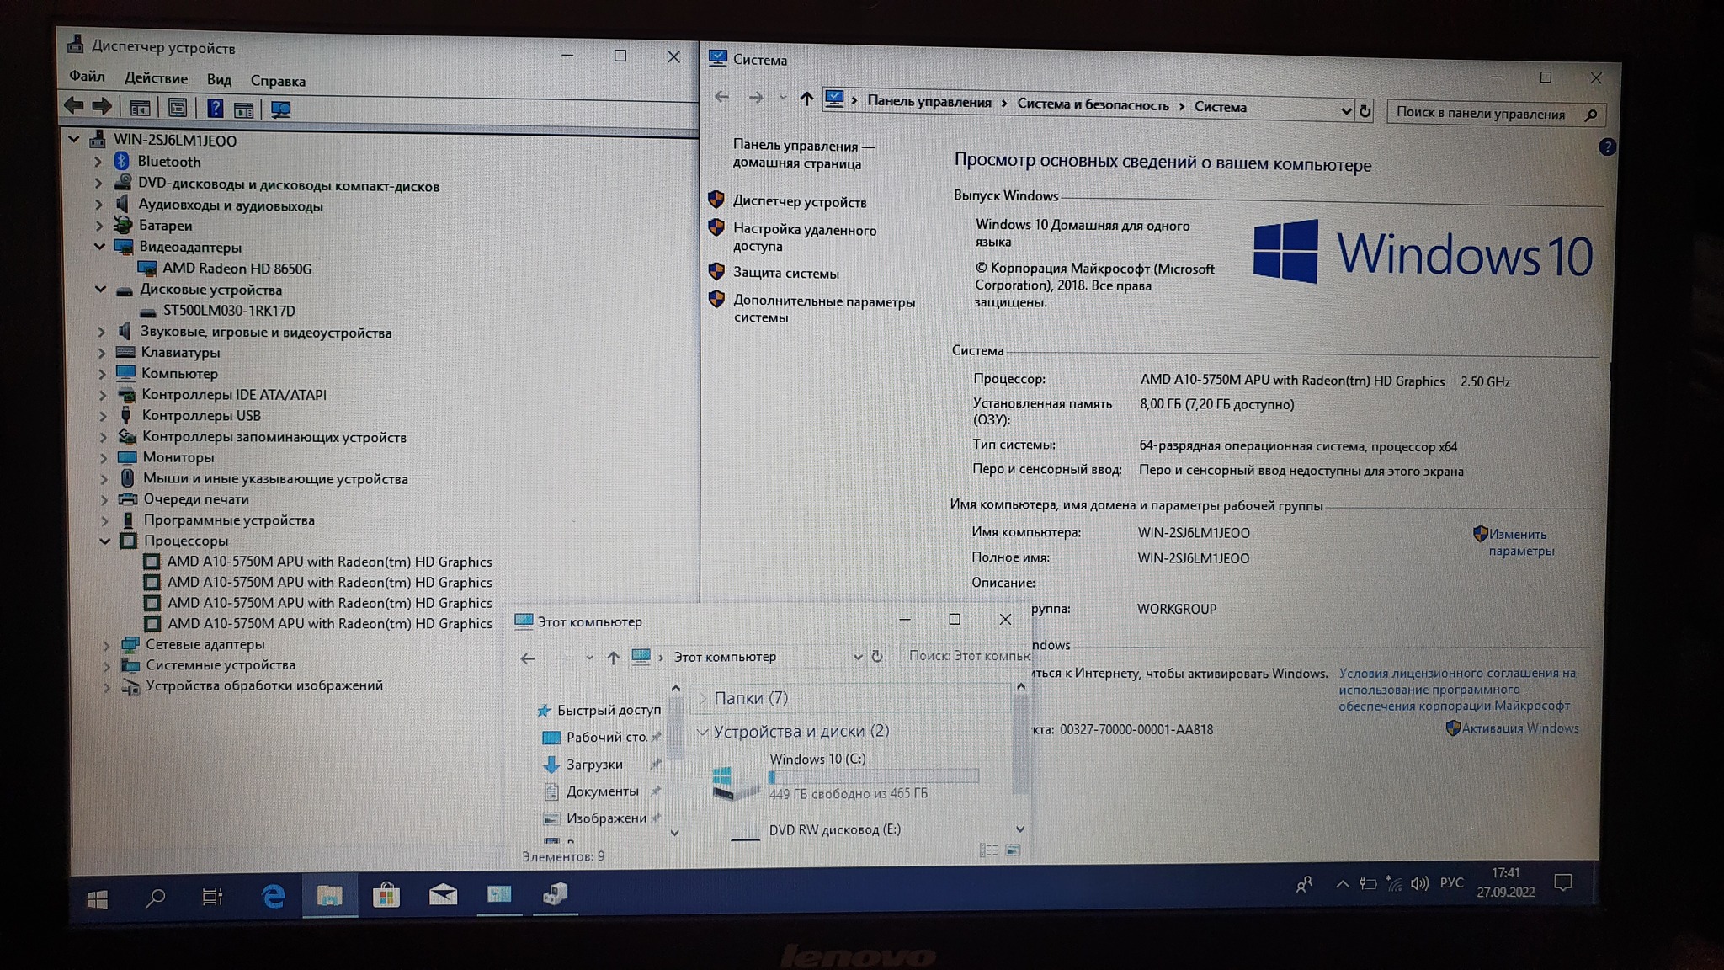
Task: Click the Back arrow in Система window
Action: [721, 97]
